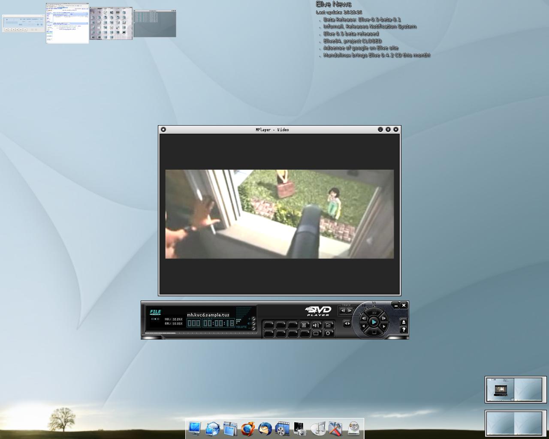Select the small media player window thumbnail

pos(24,24)
